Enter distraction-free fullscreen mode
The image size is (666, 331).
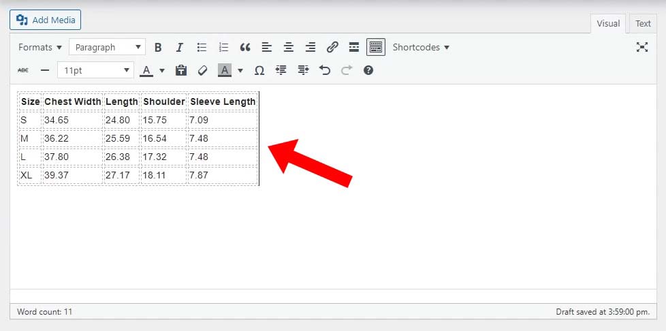pyautogui.click(x=641, y=47)
